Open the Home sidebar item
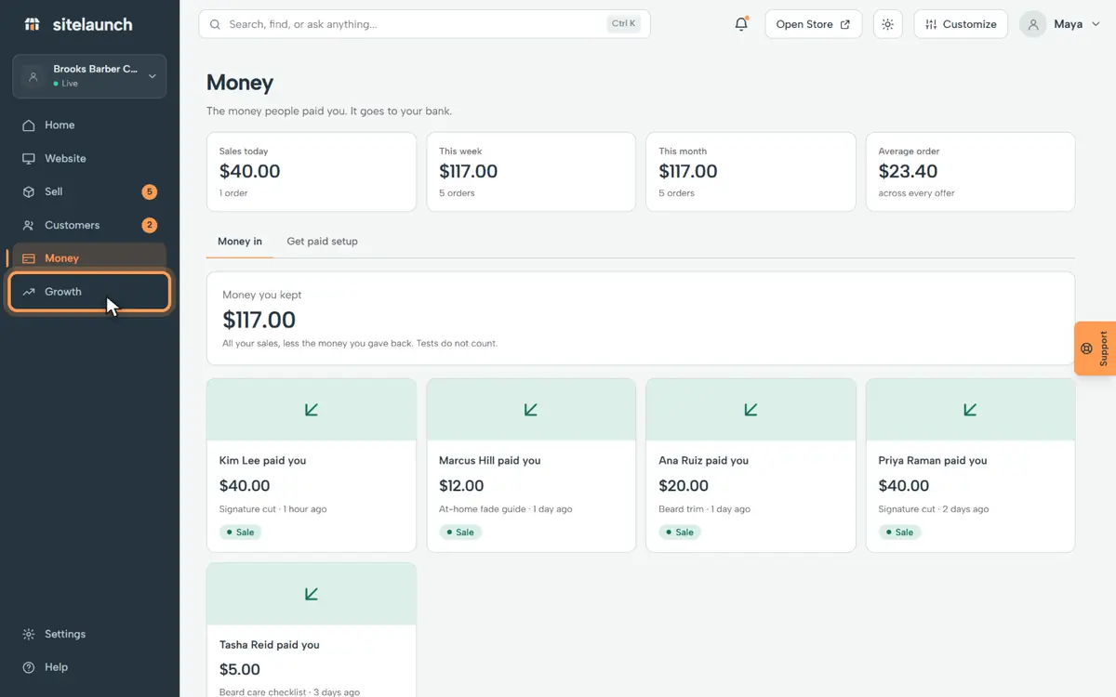Screen dimensions: 1116x697 (89, 125)
